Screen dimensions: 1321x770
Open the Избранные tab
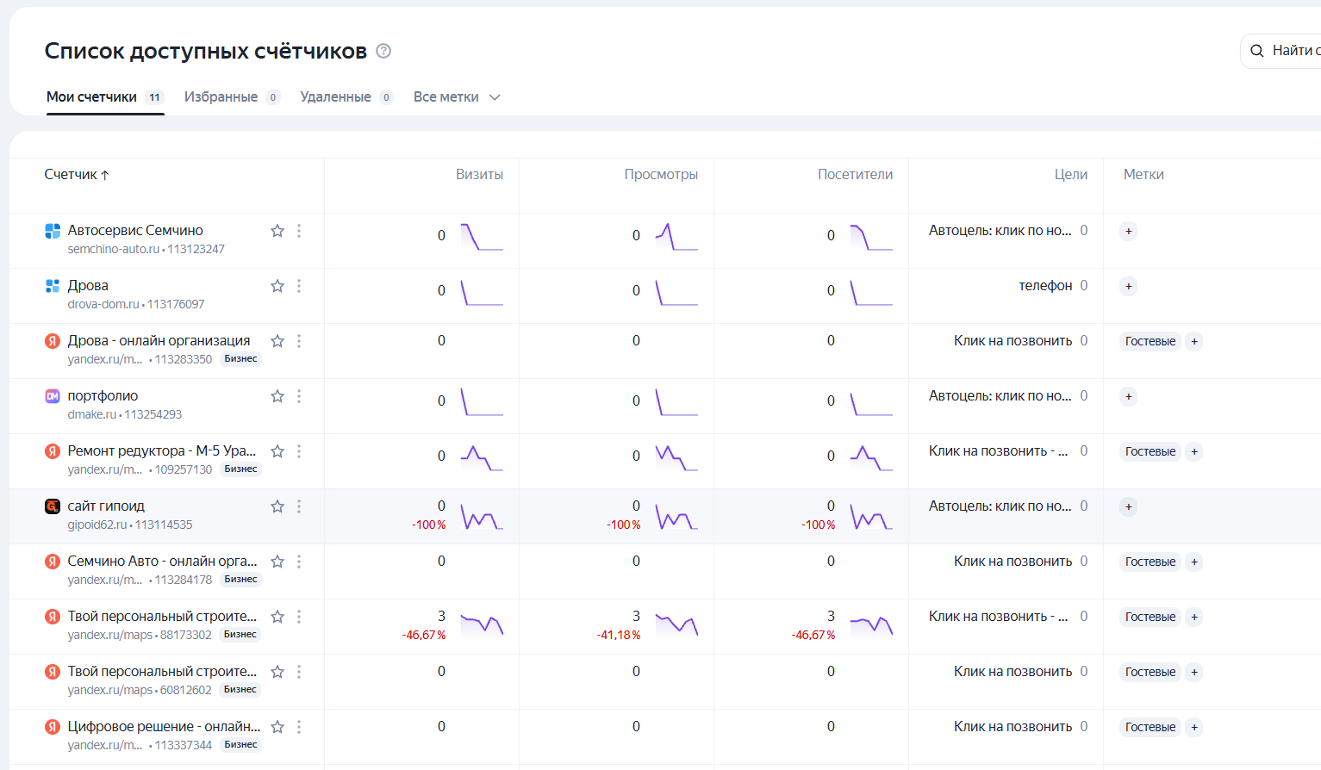point(232,97)
